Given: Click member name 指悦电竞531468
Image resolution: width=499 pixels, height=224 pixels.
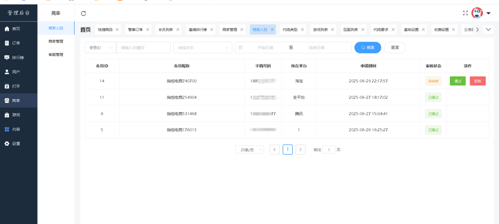Looking at the screenshot, I should pos(182,113).
